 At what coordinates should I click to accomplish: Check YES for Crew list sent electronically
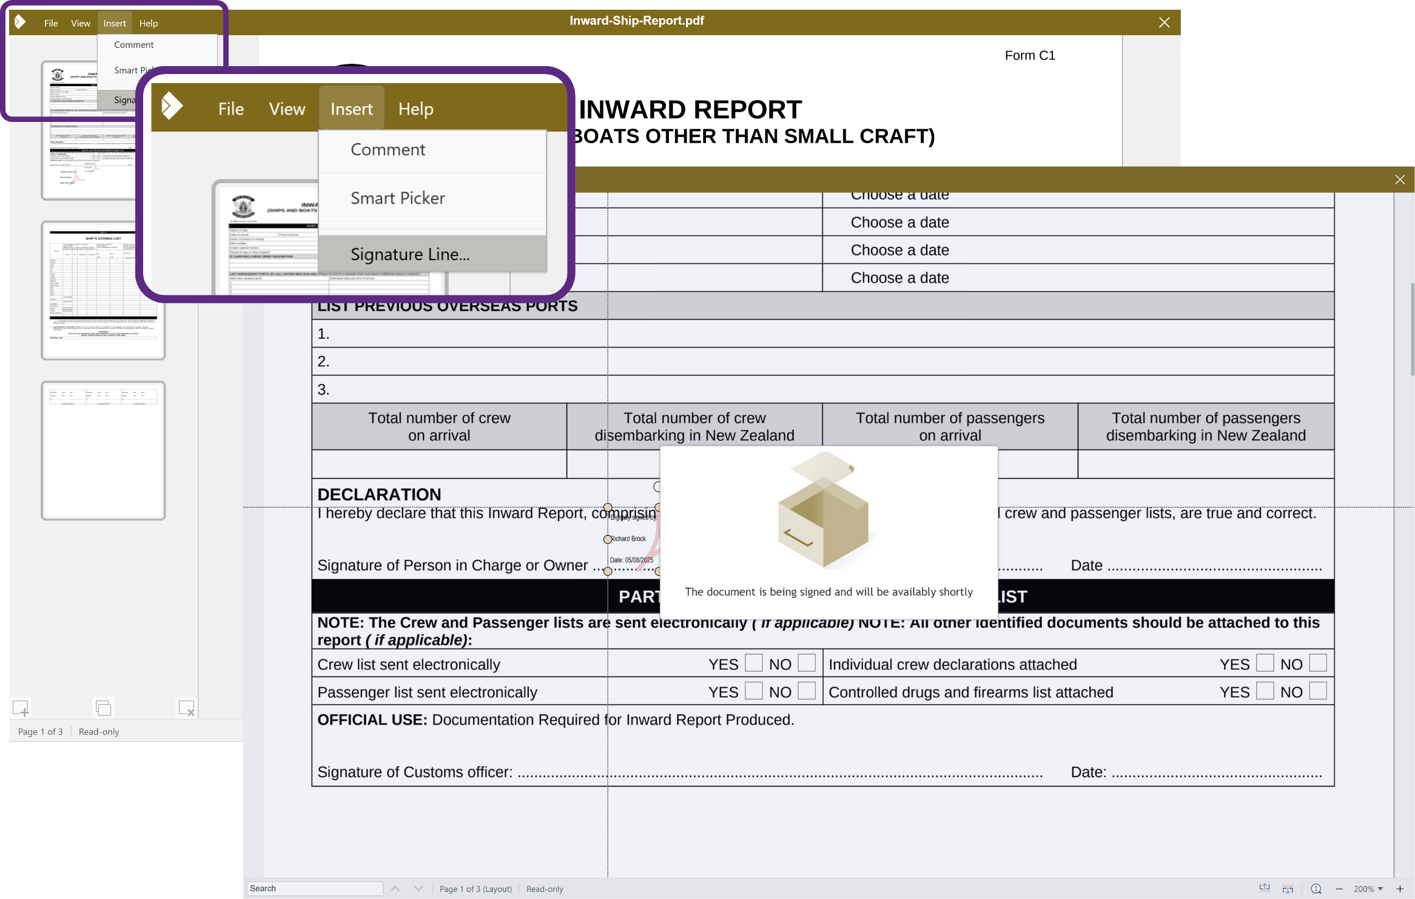(753, 663)
